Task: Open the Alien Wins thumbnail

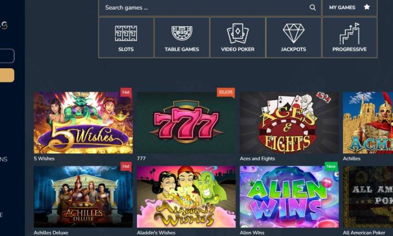Action: pyautogui.click(x=289, y=197)
